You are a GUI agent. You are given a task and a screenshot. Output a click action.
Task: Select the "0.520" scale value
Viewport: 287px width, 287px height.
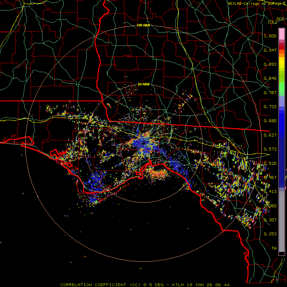coord(270,164)
